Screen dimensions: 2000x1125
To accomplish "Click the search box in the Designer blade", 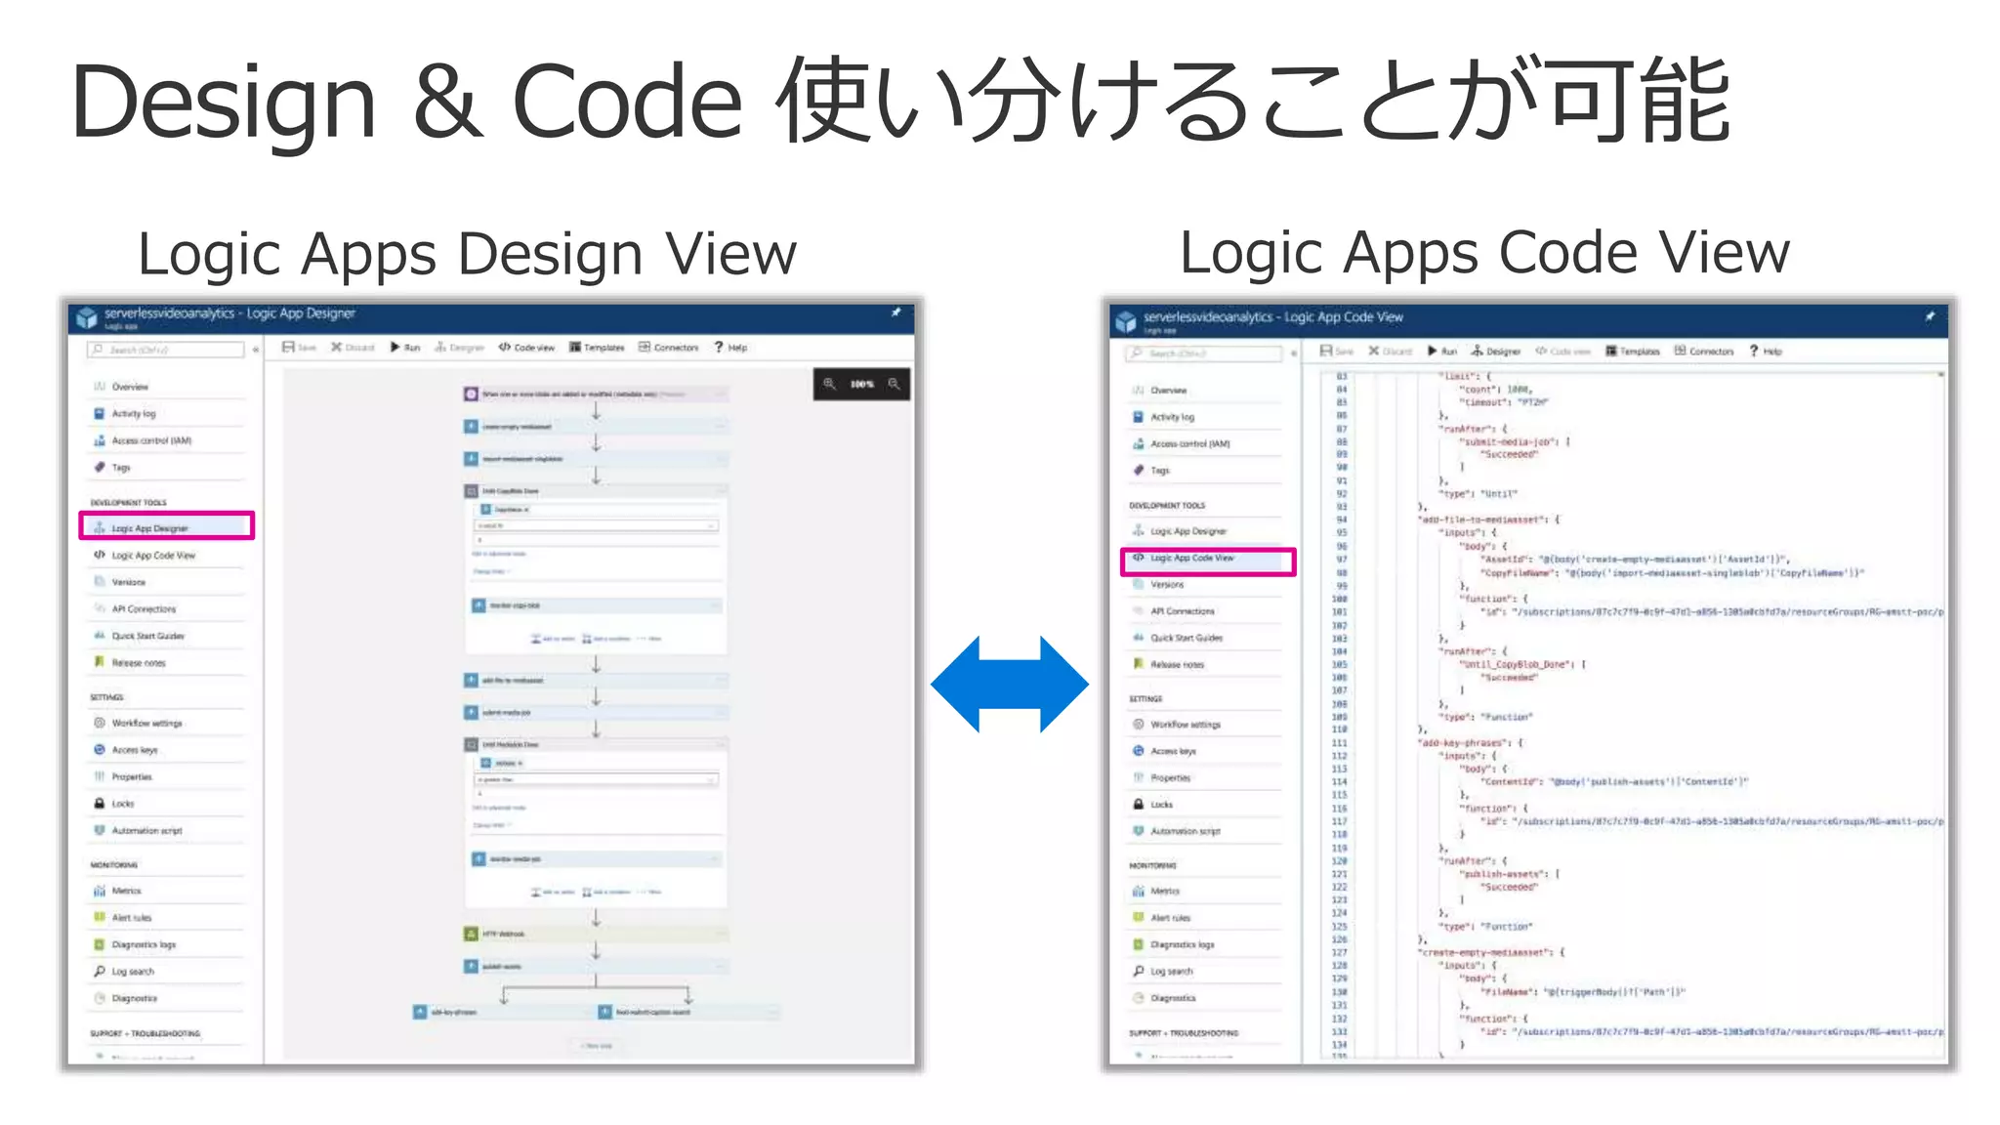I will (x=164, y=350).
